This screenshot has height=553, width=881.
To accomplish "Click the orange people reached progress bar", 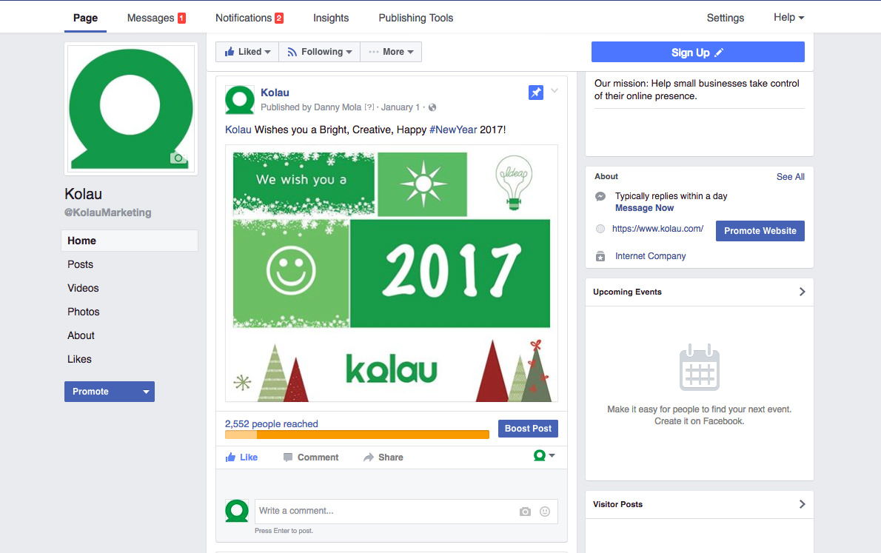I will coord(357,435).
